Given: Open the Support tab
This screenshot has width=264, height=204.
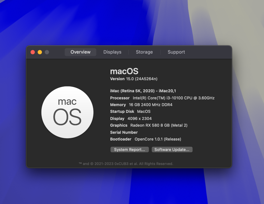Looking at the screenshot, I should [x=176, y=52].
